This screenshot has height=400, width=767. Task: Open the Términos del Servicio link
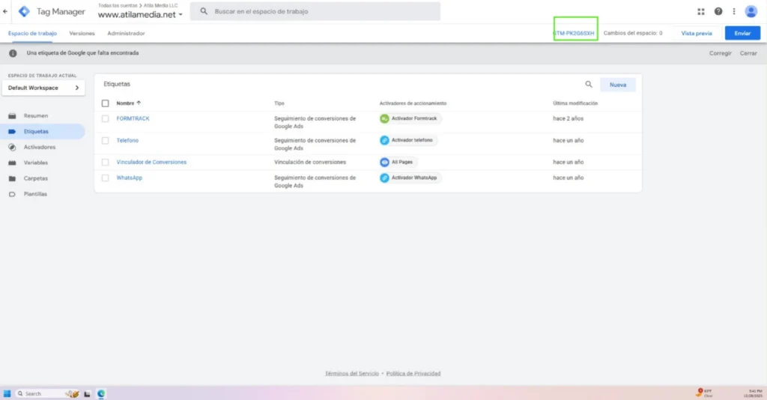352,374
